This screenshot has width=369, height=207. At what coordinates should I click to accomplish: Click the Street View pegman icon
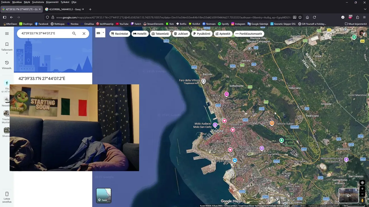click(362, 200)
